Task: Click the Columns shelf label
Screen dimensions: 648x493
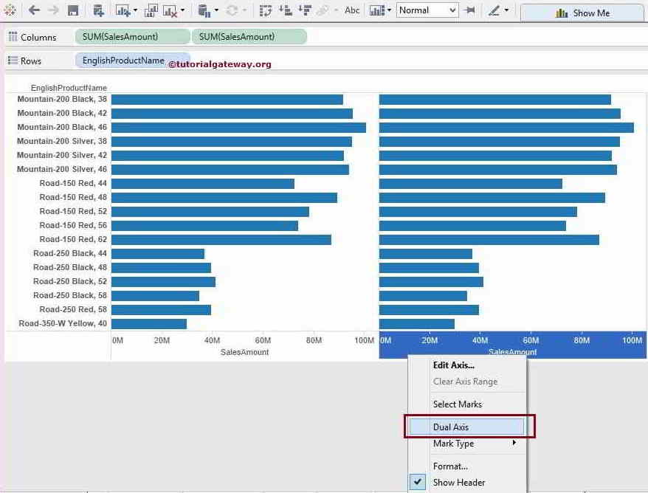Action: (x=38, y=37)
